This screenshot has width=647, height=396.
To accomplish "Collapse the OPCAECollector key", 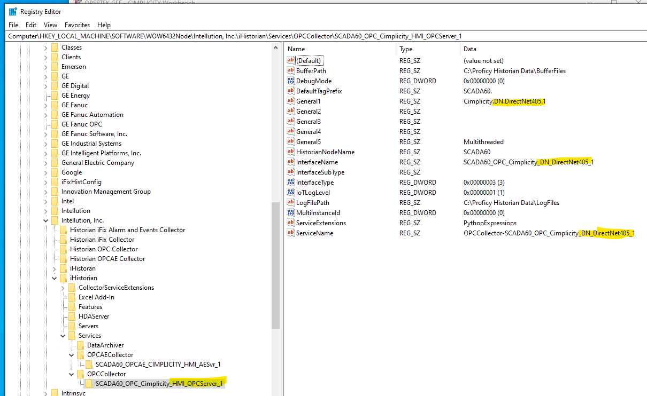I will click(x=71, y=355).
